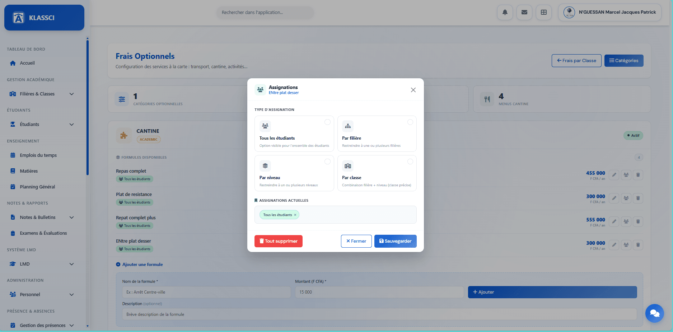Open the notifications bell icon
Screen dimensions: 673x332
505,12
